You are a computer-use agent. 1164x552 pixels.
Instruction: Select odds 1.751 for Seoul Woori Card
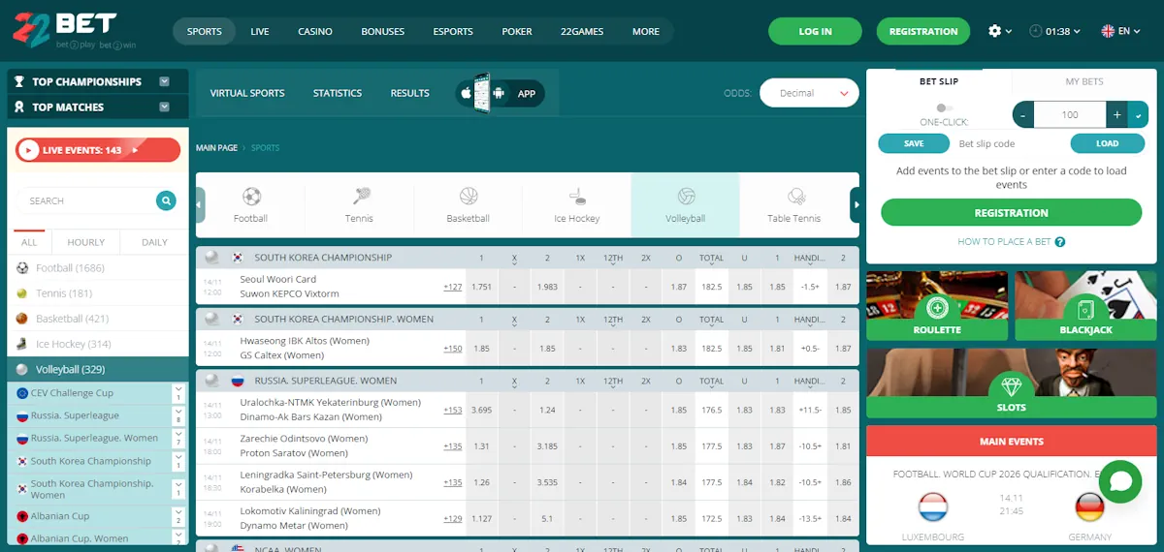coord(481,288)
